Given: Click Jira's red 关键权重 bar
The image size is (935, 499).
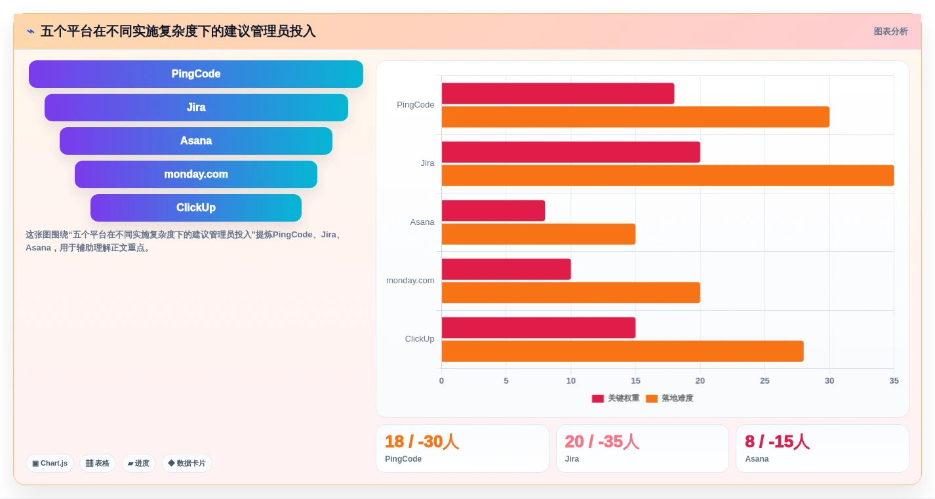Looking at the screenshot, I should pos(571,152).
